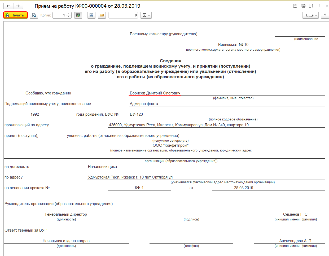Click the print icon in the title bar
Screen dimensions: 329x256
(303, 6)
